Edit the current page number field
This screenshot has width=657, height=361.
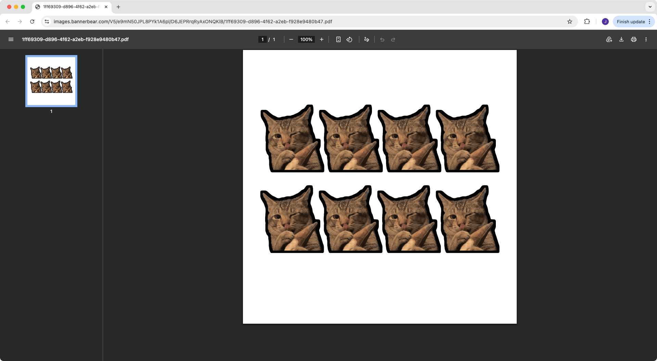(262, 39)
